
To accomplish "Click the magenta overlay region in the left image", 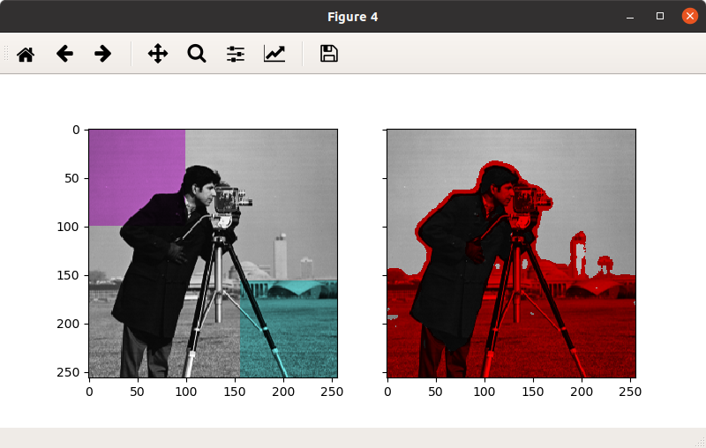I will click(x=137, y=177).
